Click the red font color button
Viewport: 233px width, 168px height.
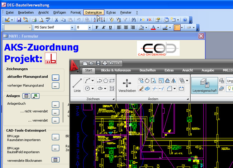[x=153, y=28]
